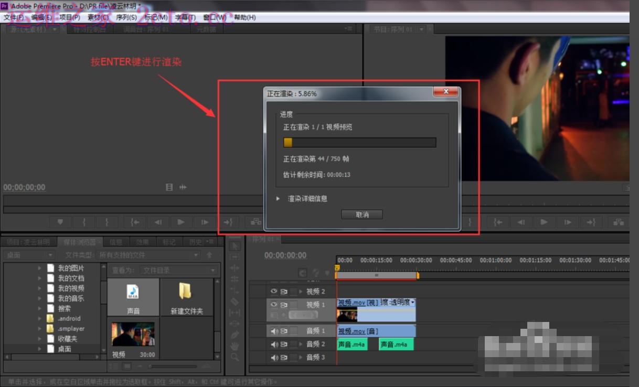Click the timeline timecode 00:00:00:00 field

point(285,255)
